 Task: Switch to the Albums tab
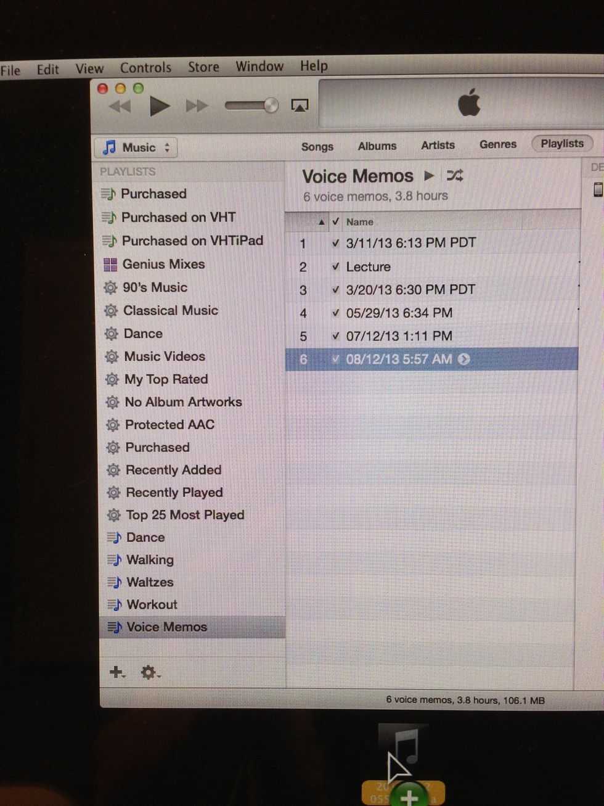(x=377, y=146)
